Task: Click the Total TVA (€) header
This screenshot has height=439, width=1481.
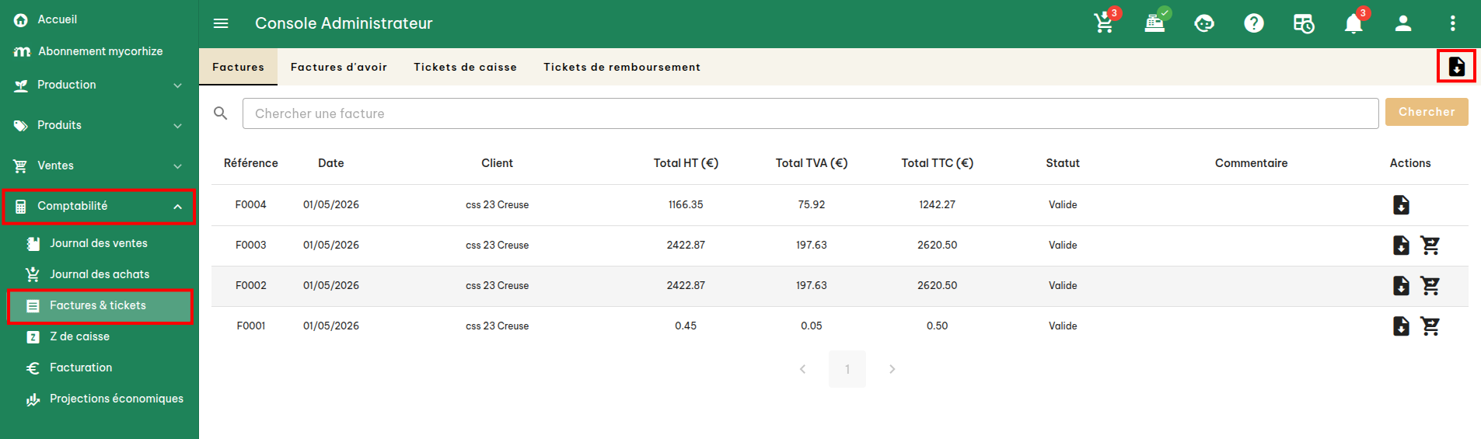Action: coord(812,163)
